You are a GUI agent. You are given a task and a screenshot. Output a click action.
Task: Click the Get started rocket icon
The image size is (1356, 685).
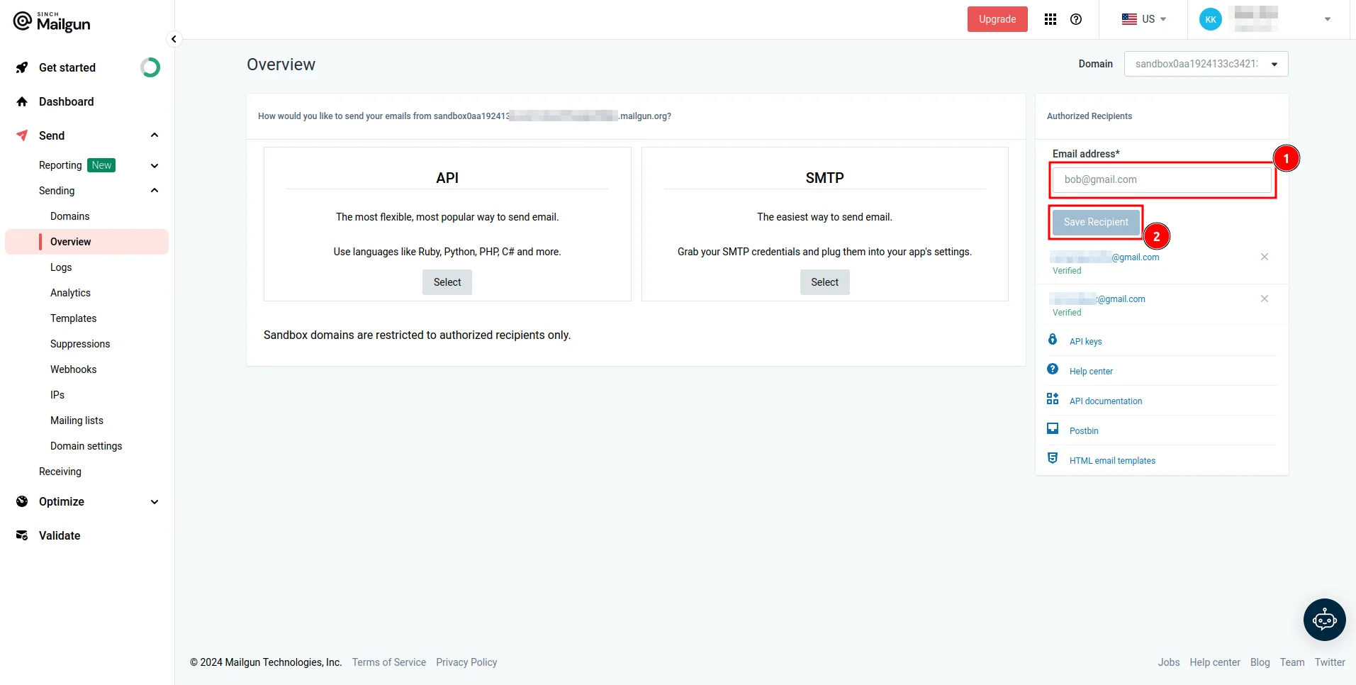(x=22, y=67)
